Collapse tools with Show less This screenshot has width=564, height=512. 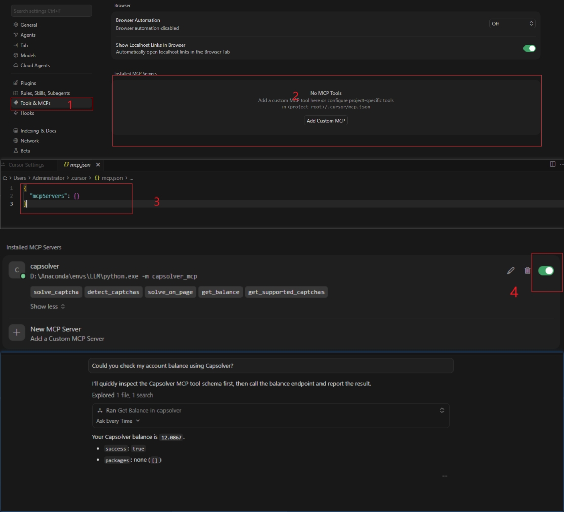coord(48,306)
